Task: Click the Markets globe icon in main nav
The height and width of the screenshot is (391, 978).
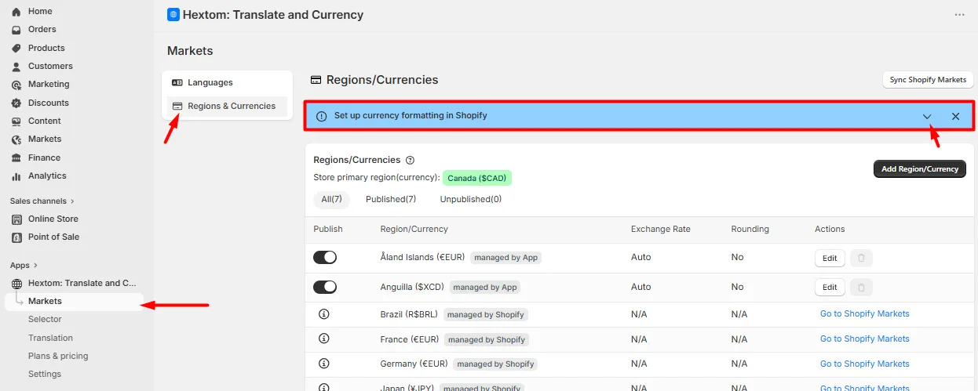Action: click(x=16, y=139)
